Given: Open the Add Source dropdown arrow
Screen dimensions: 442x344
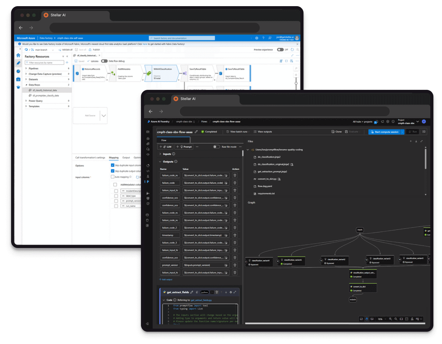Looking at the screenshot, I should point(104,116).
